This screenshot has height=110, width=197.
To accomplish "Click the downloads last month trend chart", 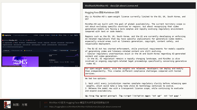I will (72, 55).
